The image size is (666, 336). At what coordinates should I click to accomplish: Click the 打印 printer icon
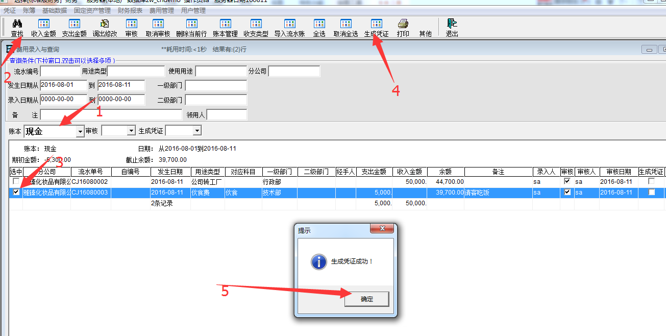click(x=403, y=24)
